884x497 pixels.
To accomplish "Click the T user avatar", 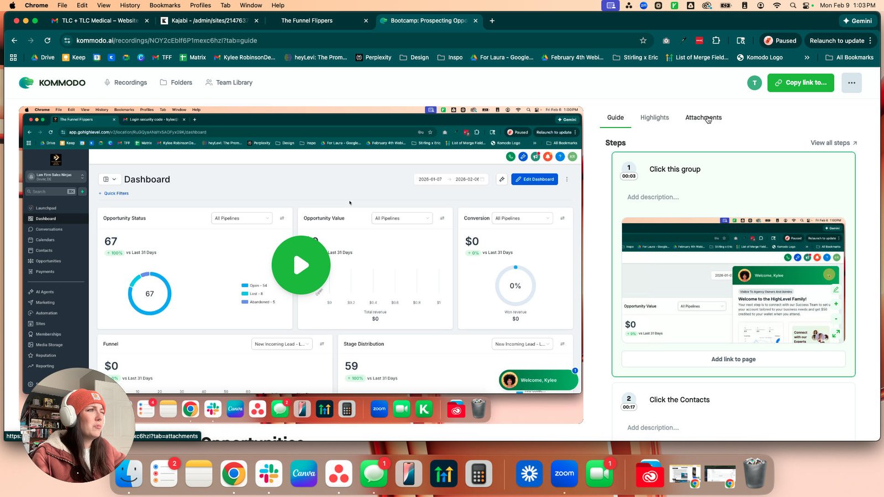I will click(x=754, y=83).
